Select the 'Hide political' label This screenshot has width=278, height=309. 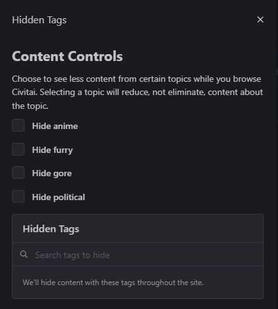point(58,197)
